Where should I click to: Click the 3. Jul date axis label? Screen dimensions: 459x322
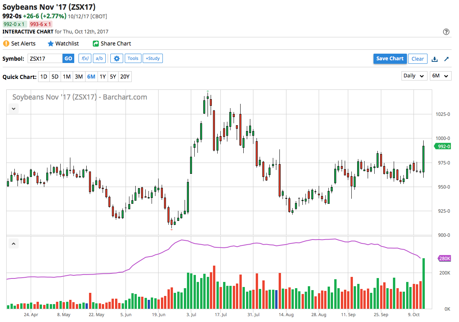pos(191,315)
